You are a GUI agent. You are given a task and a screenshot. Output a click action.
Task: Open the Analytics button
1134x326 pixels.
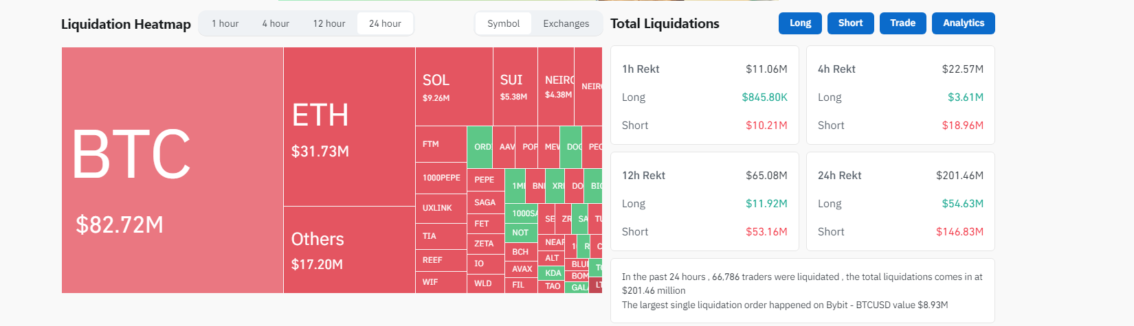[963, 23]
